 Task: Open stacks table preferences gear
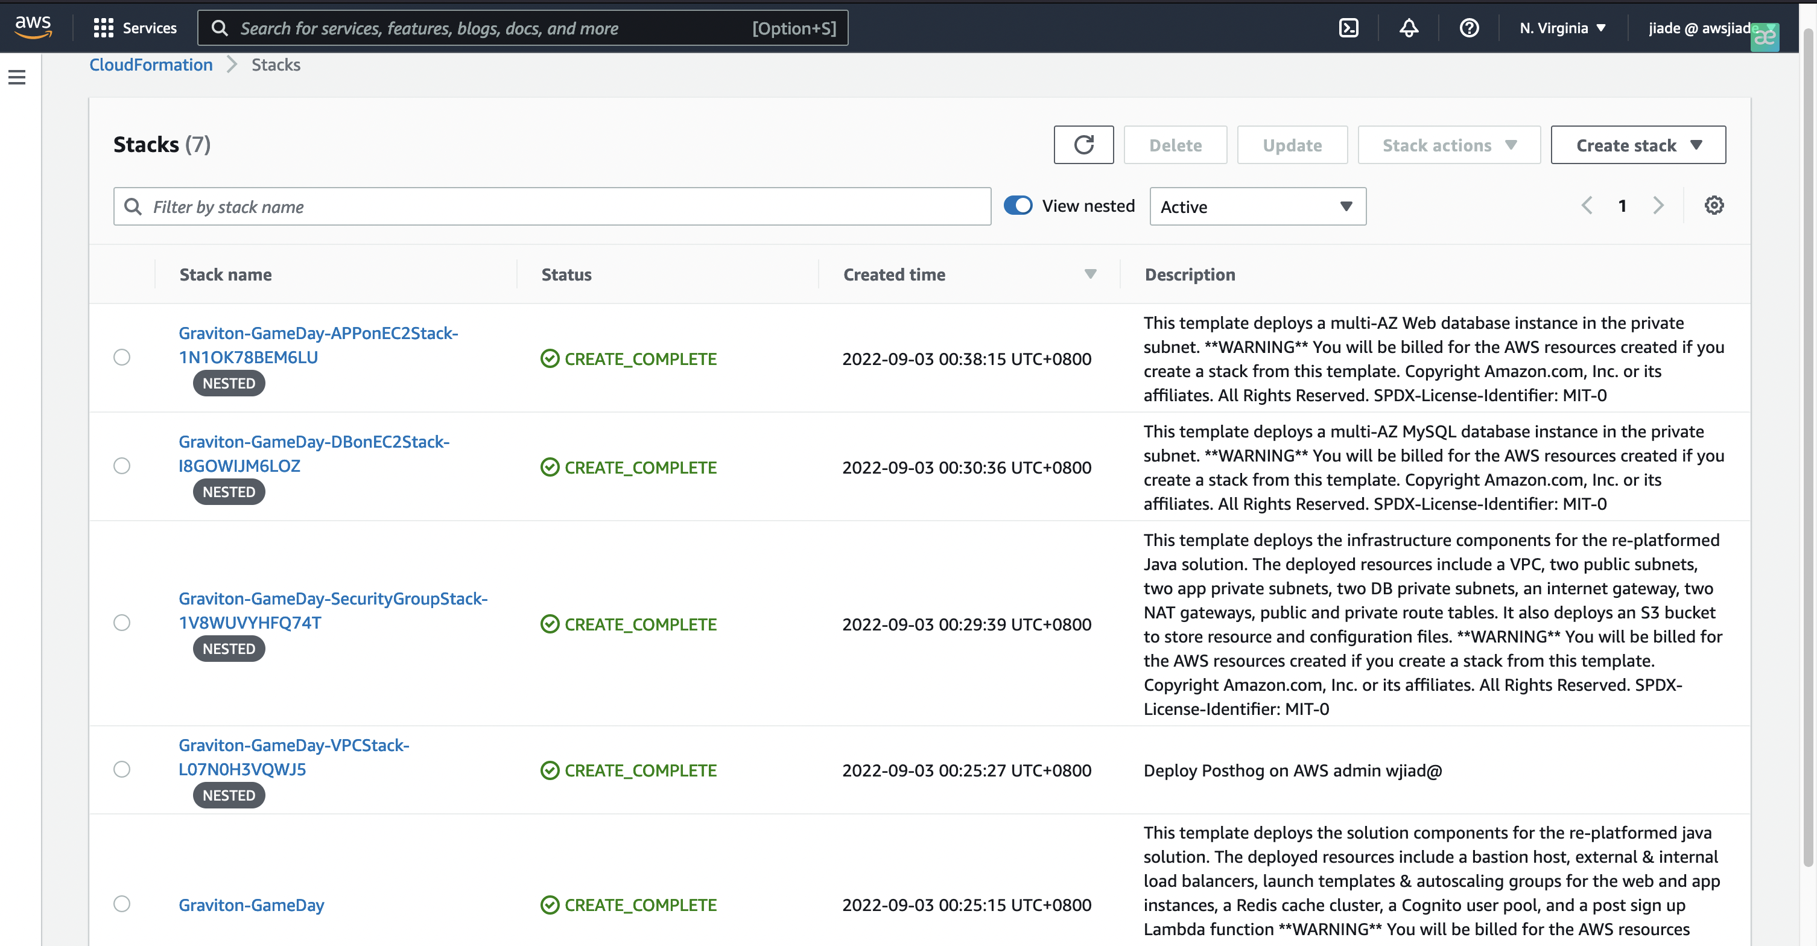[x=1714, y=205]
